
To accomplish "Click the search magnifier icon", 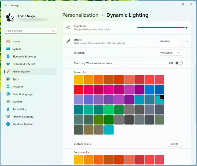I will point(54,31).
